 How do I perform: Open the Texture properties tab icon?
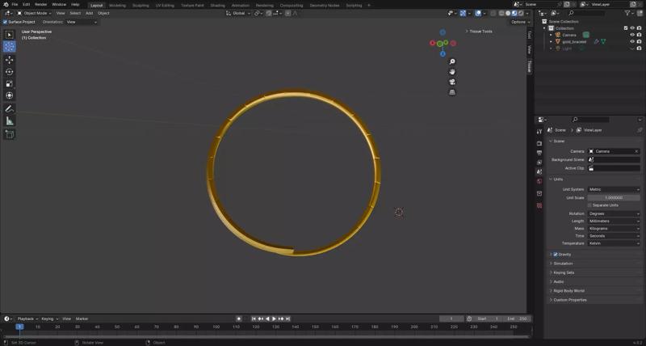pyautogui.click(x=539, y=205)
